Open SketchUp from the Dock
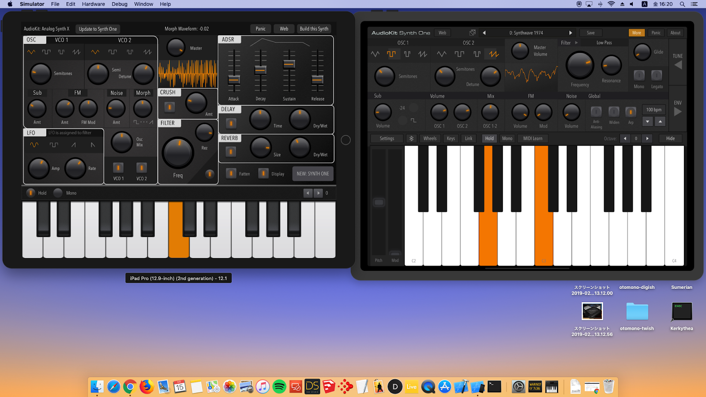706x397 pixels. [329, 387]
